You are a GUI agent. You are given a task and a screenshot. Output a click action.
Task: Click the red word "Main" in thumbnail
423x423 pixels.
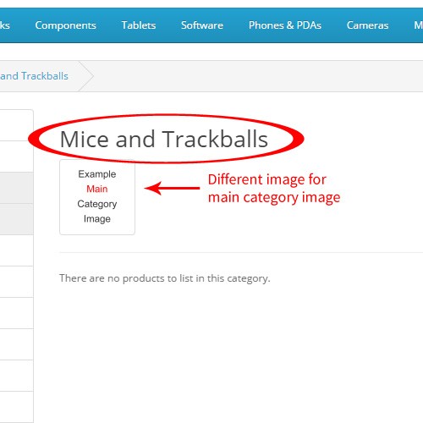tap(97, 189)
